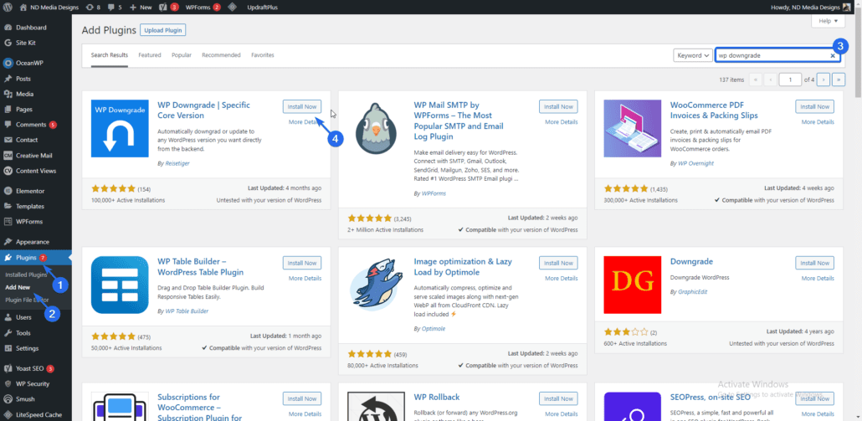Image resolution: width=862 pixels, height=421 pixels.
Task: Switch to the Recommended tab
Action: point(221,55)
